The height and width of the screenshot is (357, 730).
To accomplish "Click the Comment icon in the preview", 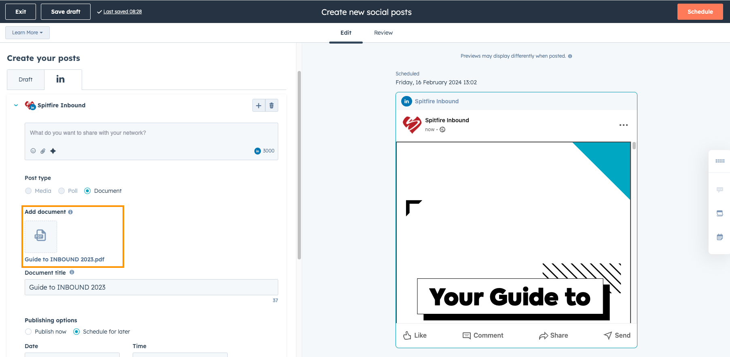I will point(467,336).
